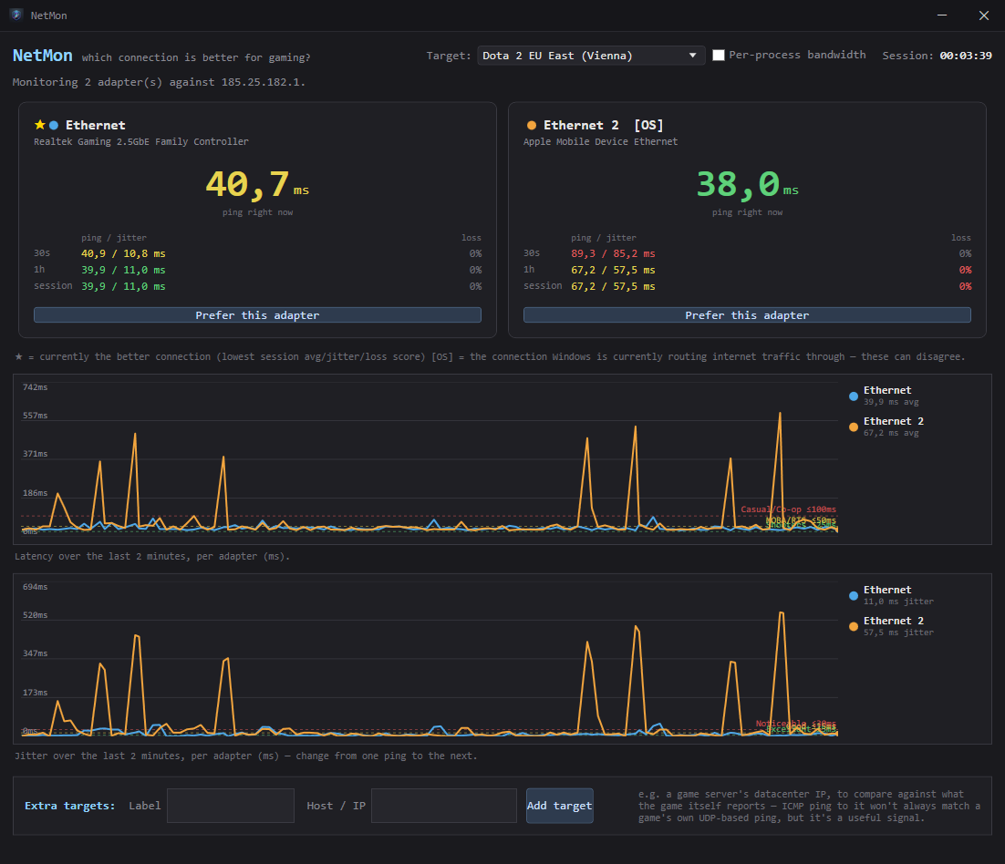
Task: Enable the Per-process bandwidth checkbox
Action: coord(719,55)
